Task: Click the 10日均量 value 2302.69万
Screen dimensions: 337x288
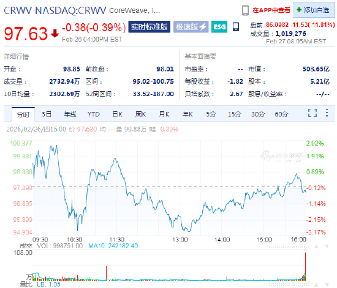Action: 64,94
